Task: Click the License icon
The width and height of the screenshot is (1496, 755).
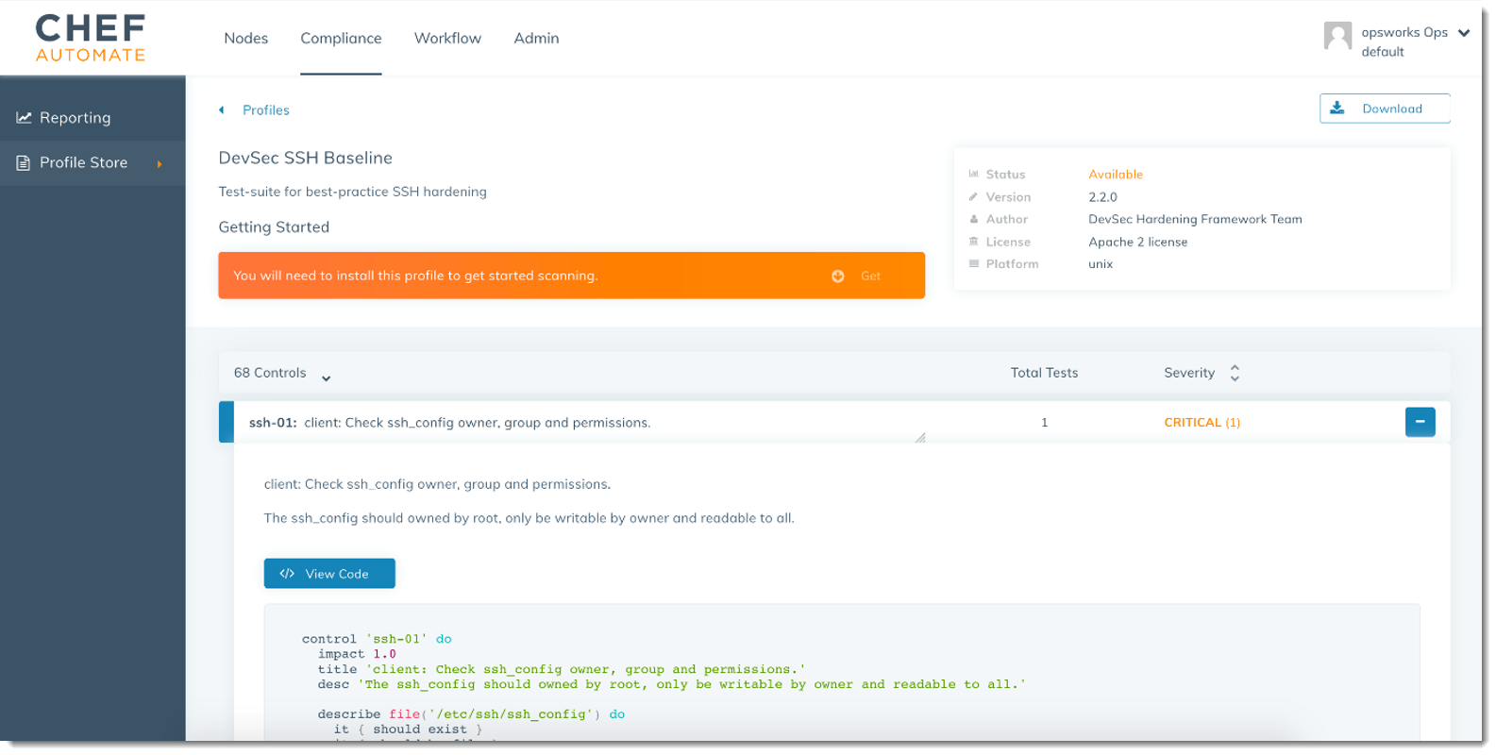Action: click(974, 242)
